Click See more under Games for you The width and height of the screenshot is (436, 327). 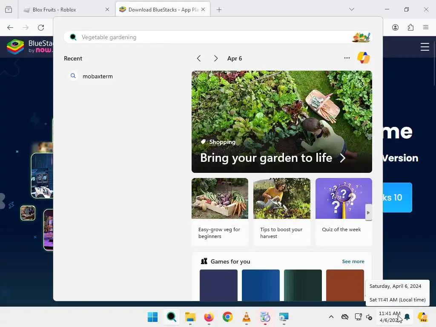pyautogui.click(x=353, y=261)
